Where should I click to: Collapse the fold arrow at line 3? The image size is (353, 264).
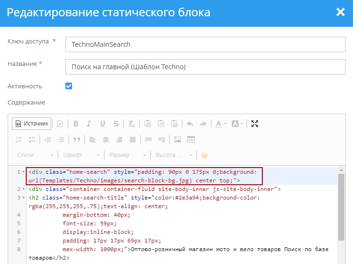click(x=24, y=198)
